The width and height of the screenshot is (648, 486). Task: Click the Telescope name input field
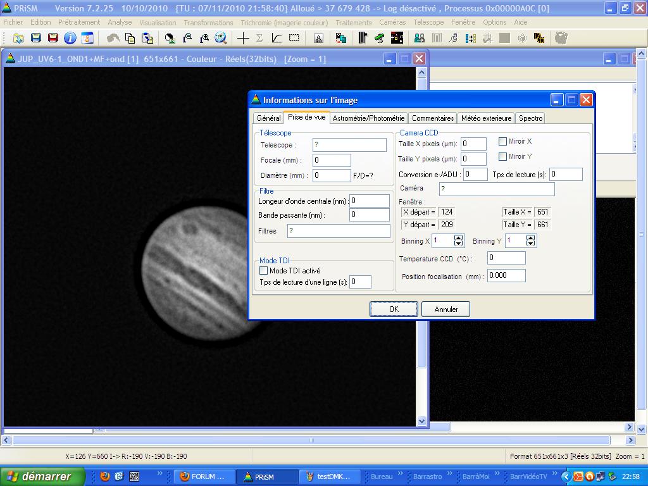349,145
